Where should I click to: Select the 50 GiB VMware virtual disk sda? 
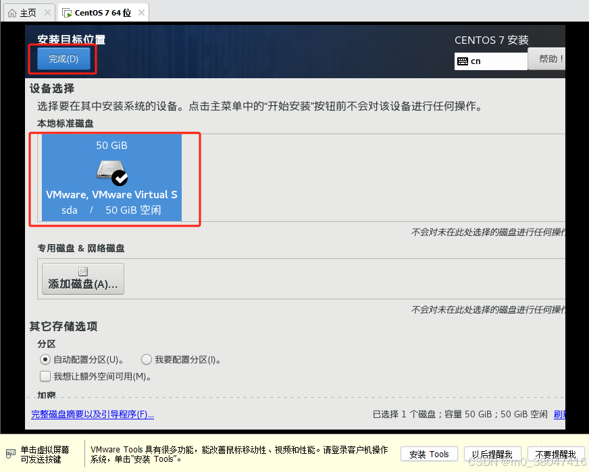coord(111,177)
